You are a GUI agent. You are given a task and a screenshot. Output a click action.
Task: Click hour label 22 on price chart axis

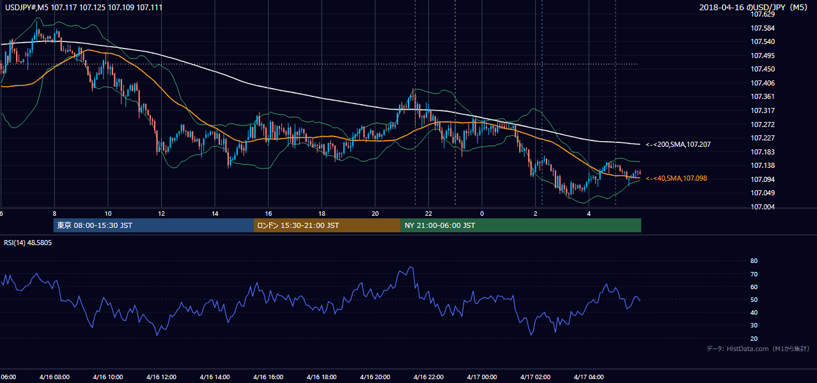(x=428, y=213)
